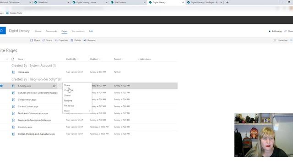The image size is (293, 165).
Task: Click the Delete trash icon in command bar
Action: pyautogui.click(x=72, y=40)
